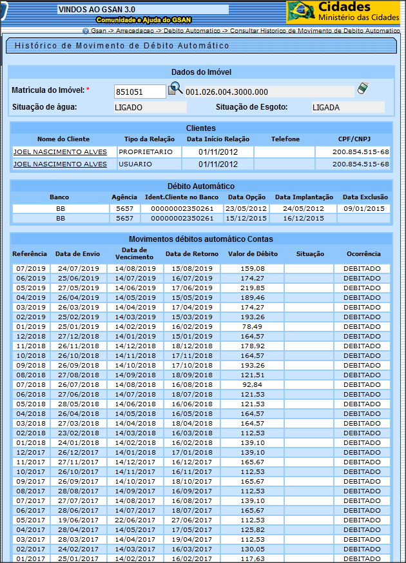
Task: Click the CPF/CNPJ column header
Action: (354, 139)
